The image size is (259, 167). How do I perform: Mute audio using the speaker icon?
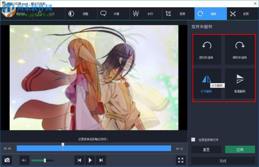[24, 160]
